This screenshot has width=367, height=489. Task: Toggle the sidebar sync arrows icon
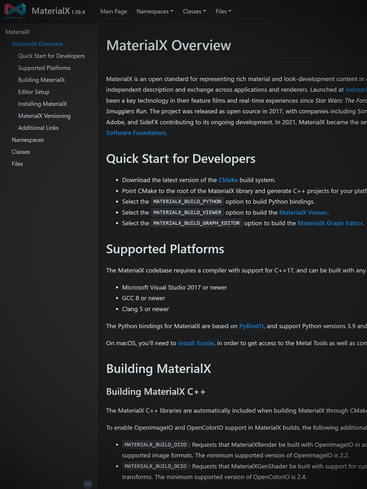pos(88,484)
